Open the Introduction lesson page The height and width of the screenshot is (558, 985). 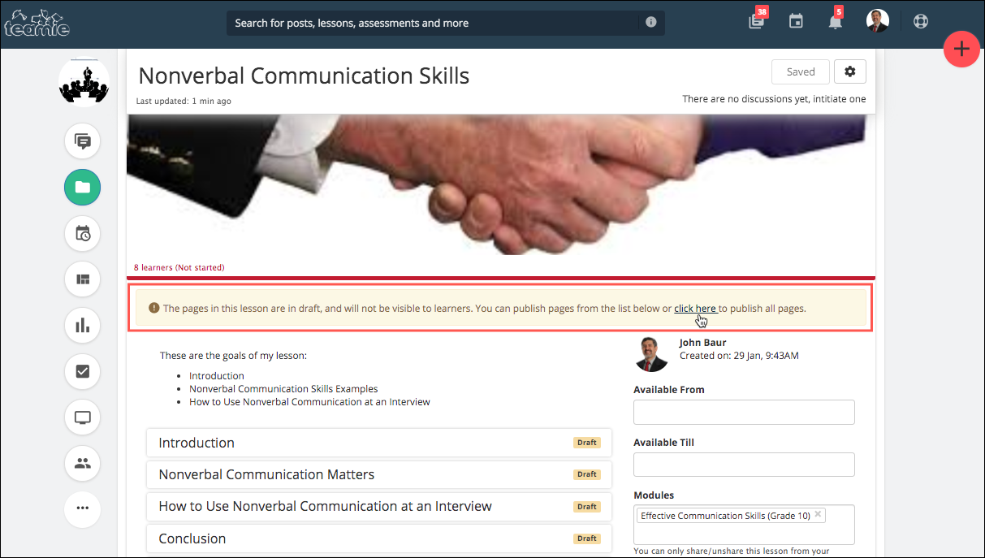click(x=379, y=443)
